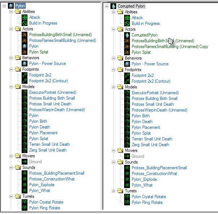Click the CorruptedPylon actor icon
This screenshot has width=218, height=214.
127,35
